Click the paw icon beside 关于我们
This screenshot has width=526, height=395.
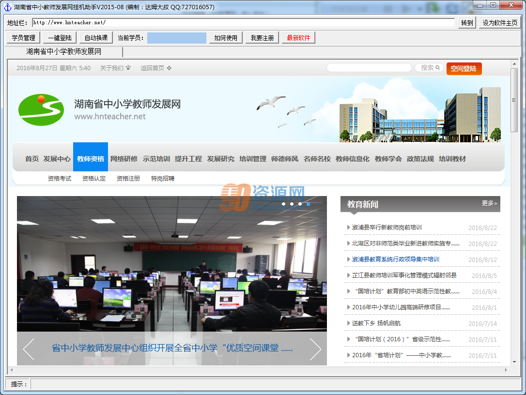tap(128, 68)
